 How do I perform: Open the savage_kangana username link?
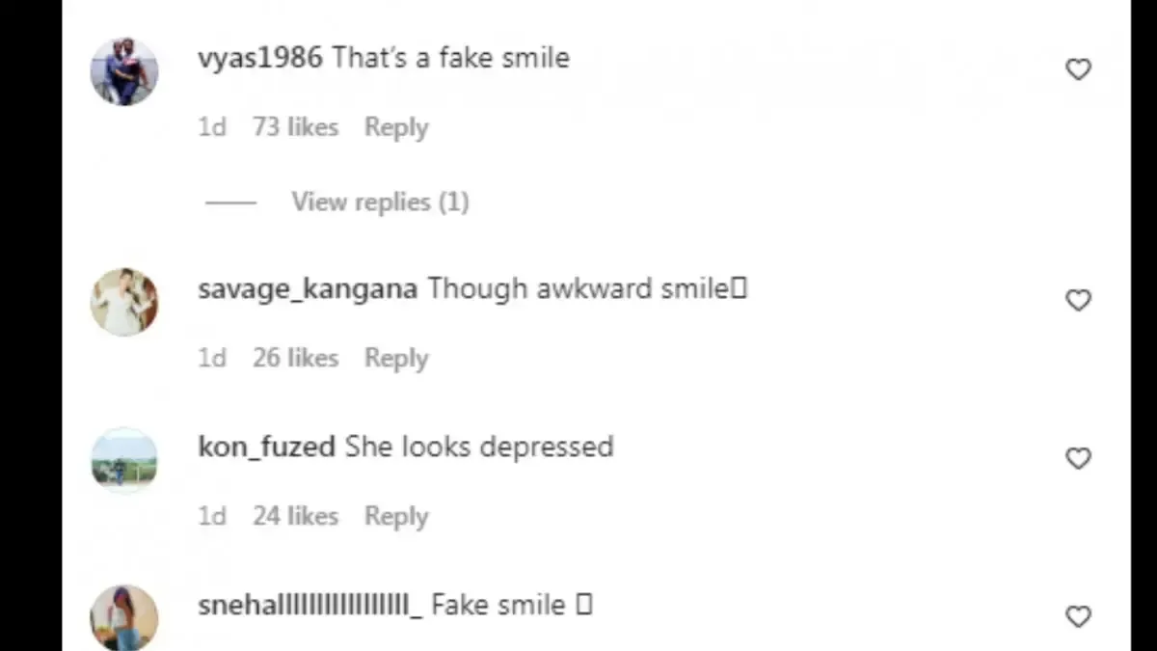308,289
